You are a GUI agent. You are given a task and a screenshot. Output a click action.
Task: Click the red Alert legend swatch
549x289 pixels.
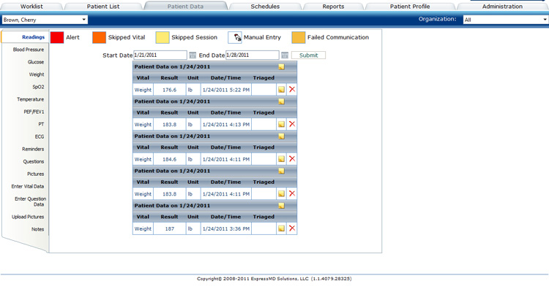click(x=57, y=37)
